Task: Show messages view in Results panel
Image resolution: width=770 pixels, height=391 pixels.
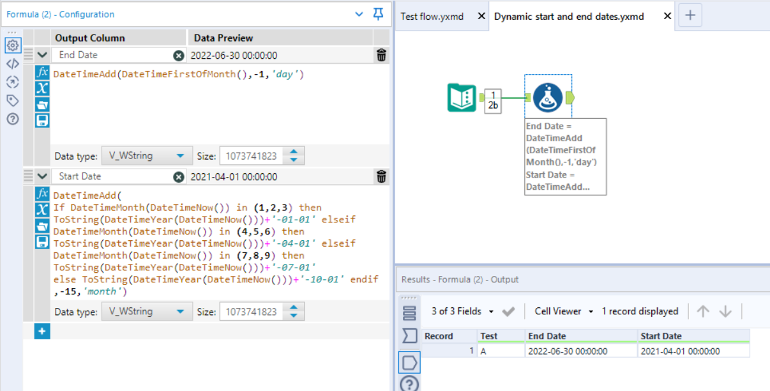Action: [x=409, y=313]
